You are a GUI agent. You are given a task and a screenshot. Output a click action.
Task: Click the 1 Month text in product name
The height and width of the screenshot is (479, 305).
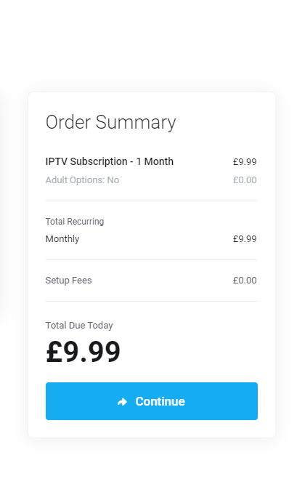pos(155,161)
